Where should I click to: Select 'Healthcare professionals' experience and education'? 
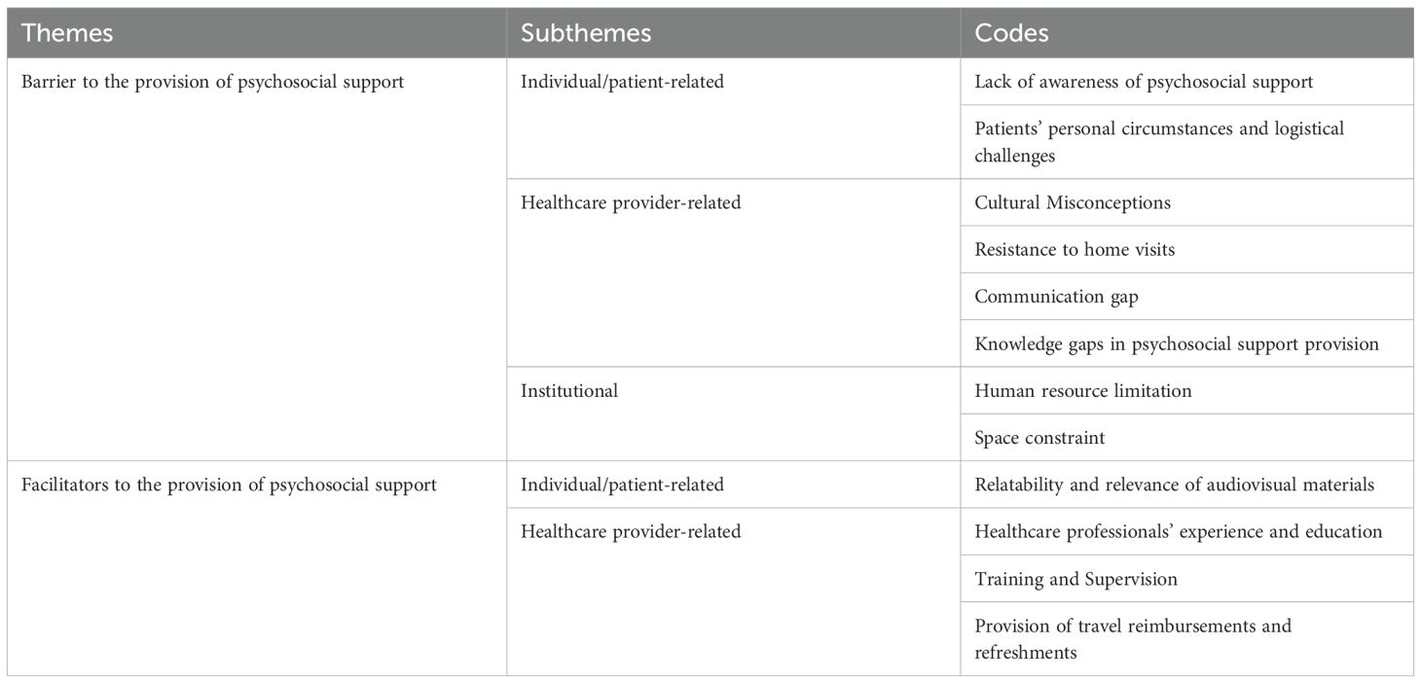[1178, 531]
